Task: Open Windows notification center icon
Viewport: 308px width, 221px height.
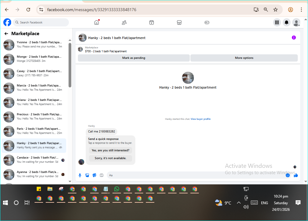Action: coord(298,203)
